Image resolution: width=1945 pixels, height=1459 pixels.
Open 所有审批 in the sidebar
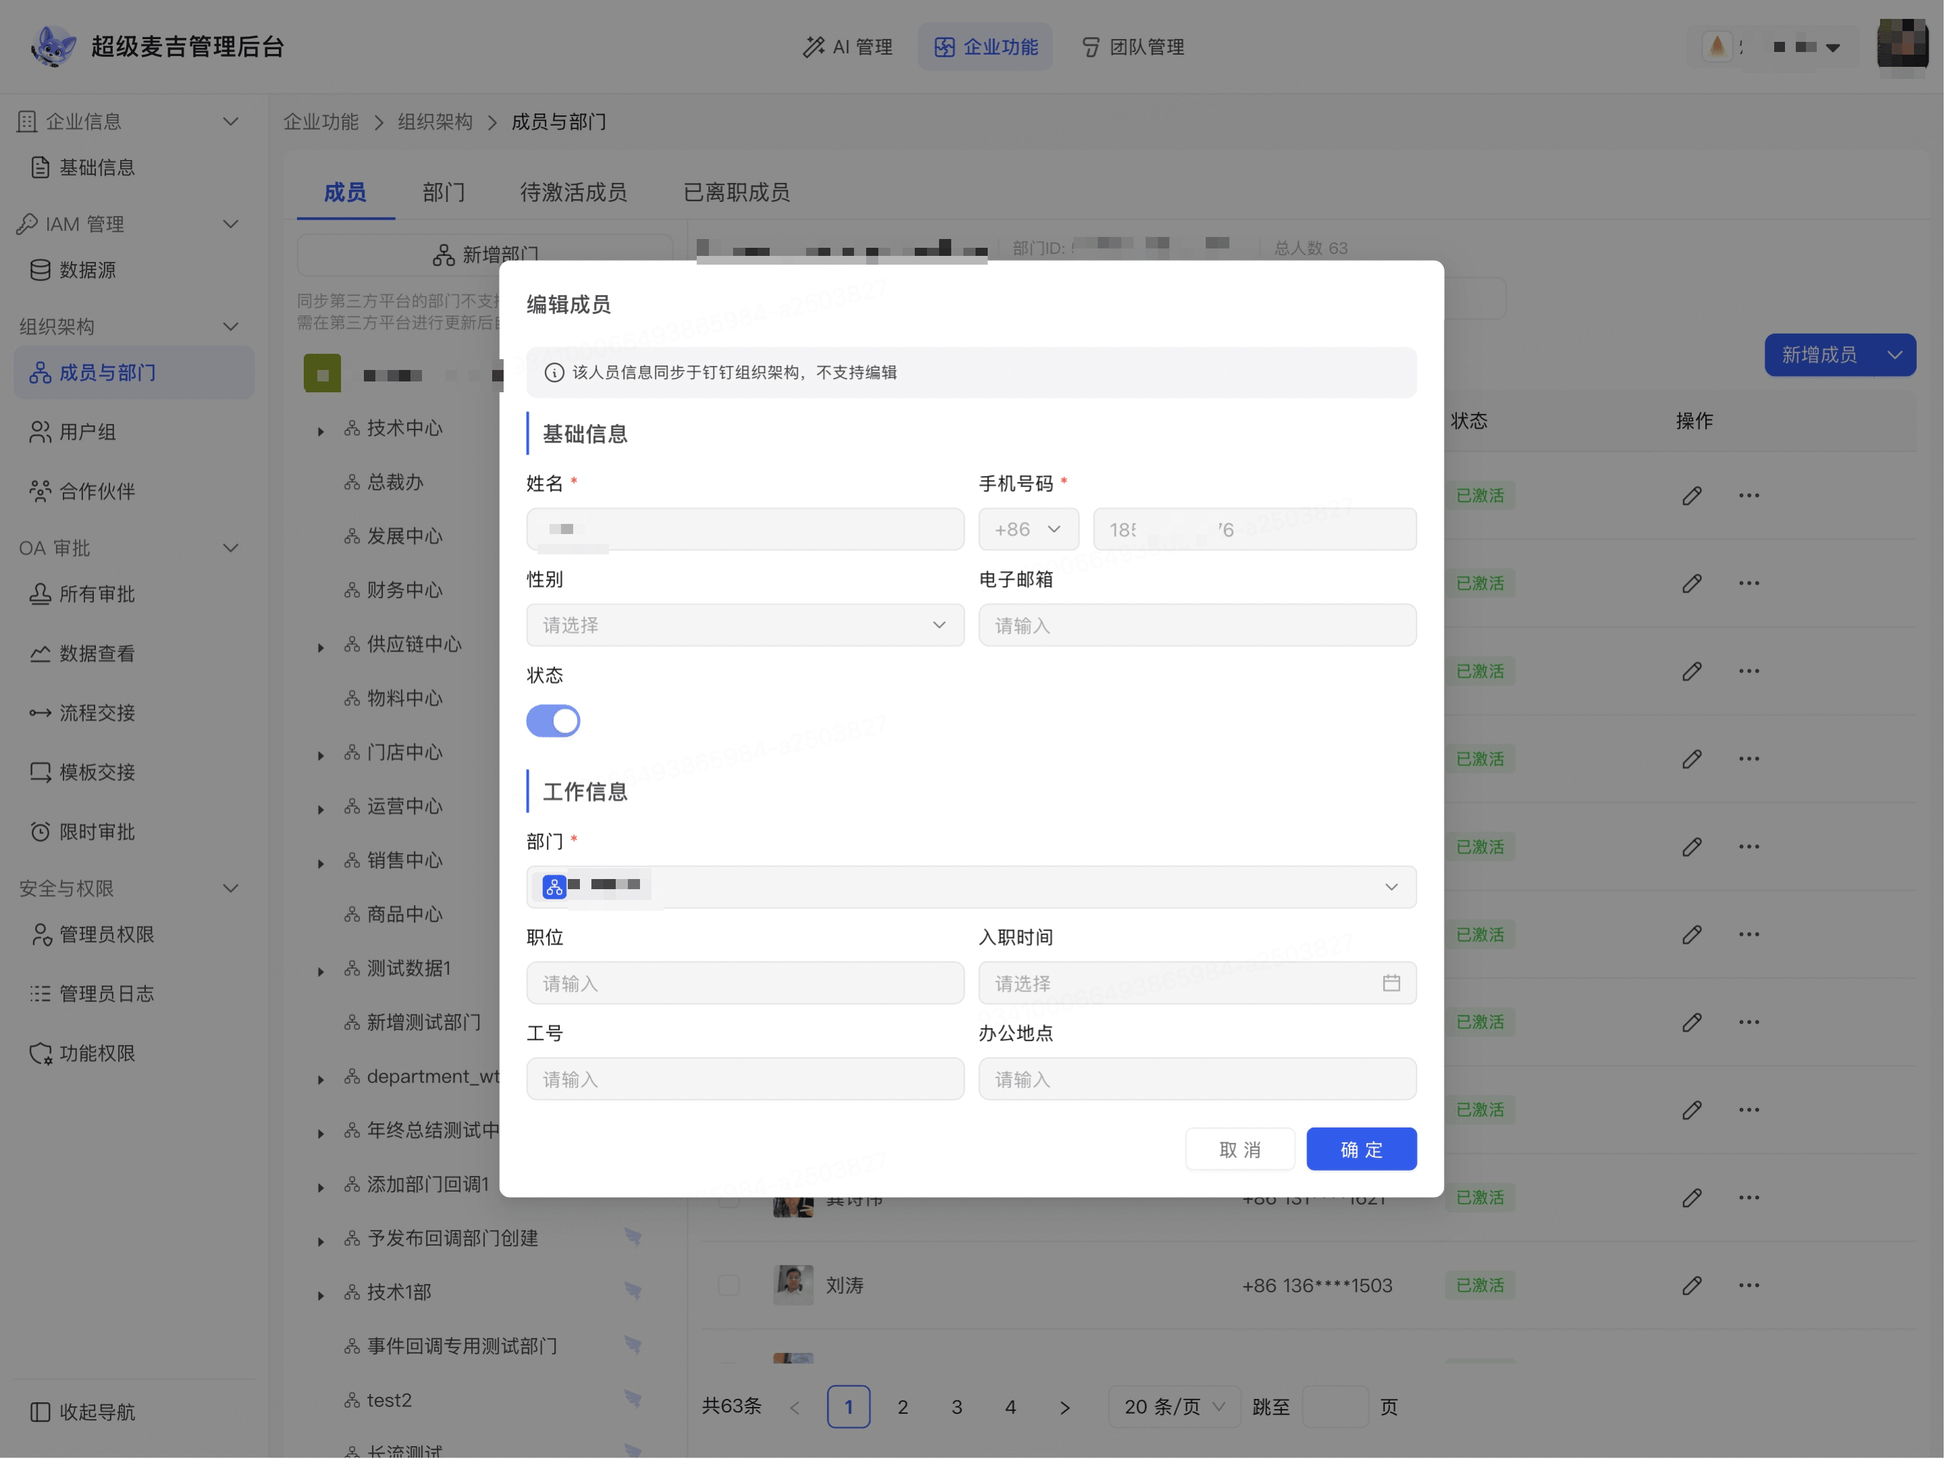(134, 593)
